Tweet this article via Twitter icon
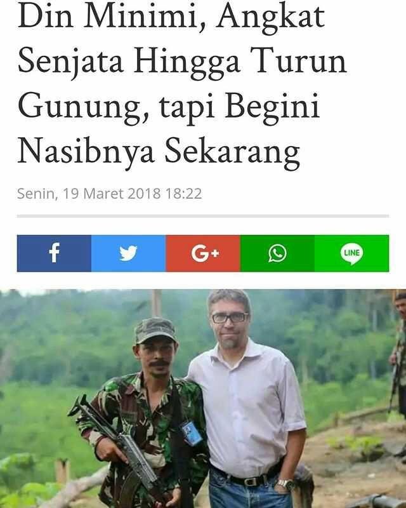The width and height of the screenshot is (406, 508). tap(129, 253)
